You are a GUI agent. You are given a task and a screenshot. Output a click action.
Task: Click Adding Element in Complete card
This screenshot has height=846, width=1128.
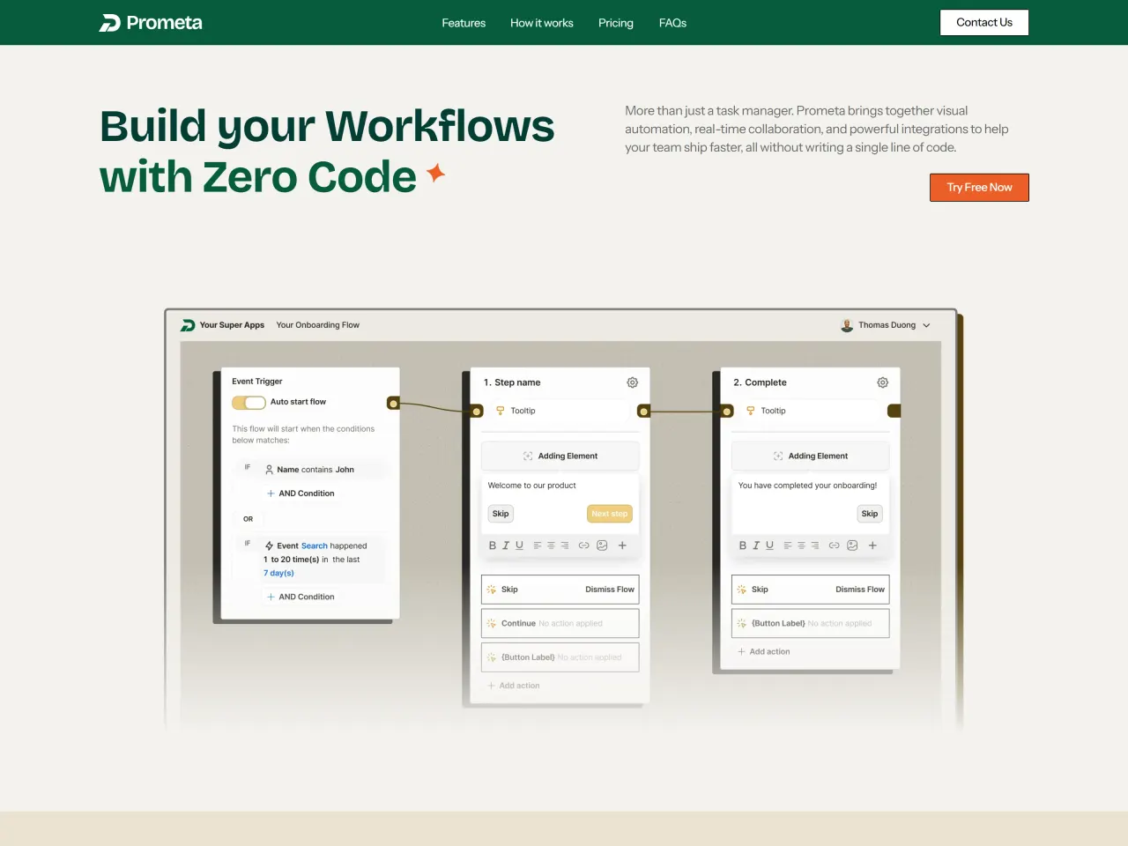click(x=811, y=456)
